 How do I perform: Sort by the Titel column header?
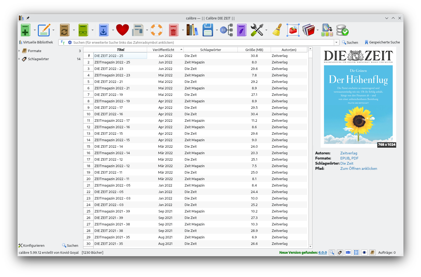[x=120, y=50]
